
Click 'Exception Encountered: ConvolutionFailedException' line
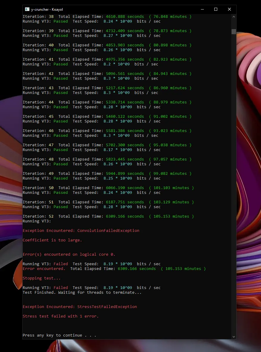(81, 230)
